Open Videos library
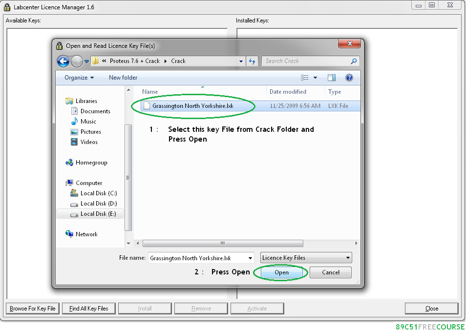 tap(89, 142)
